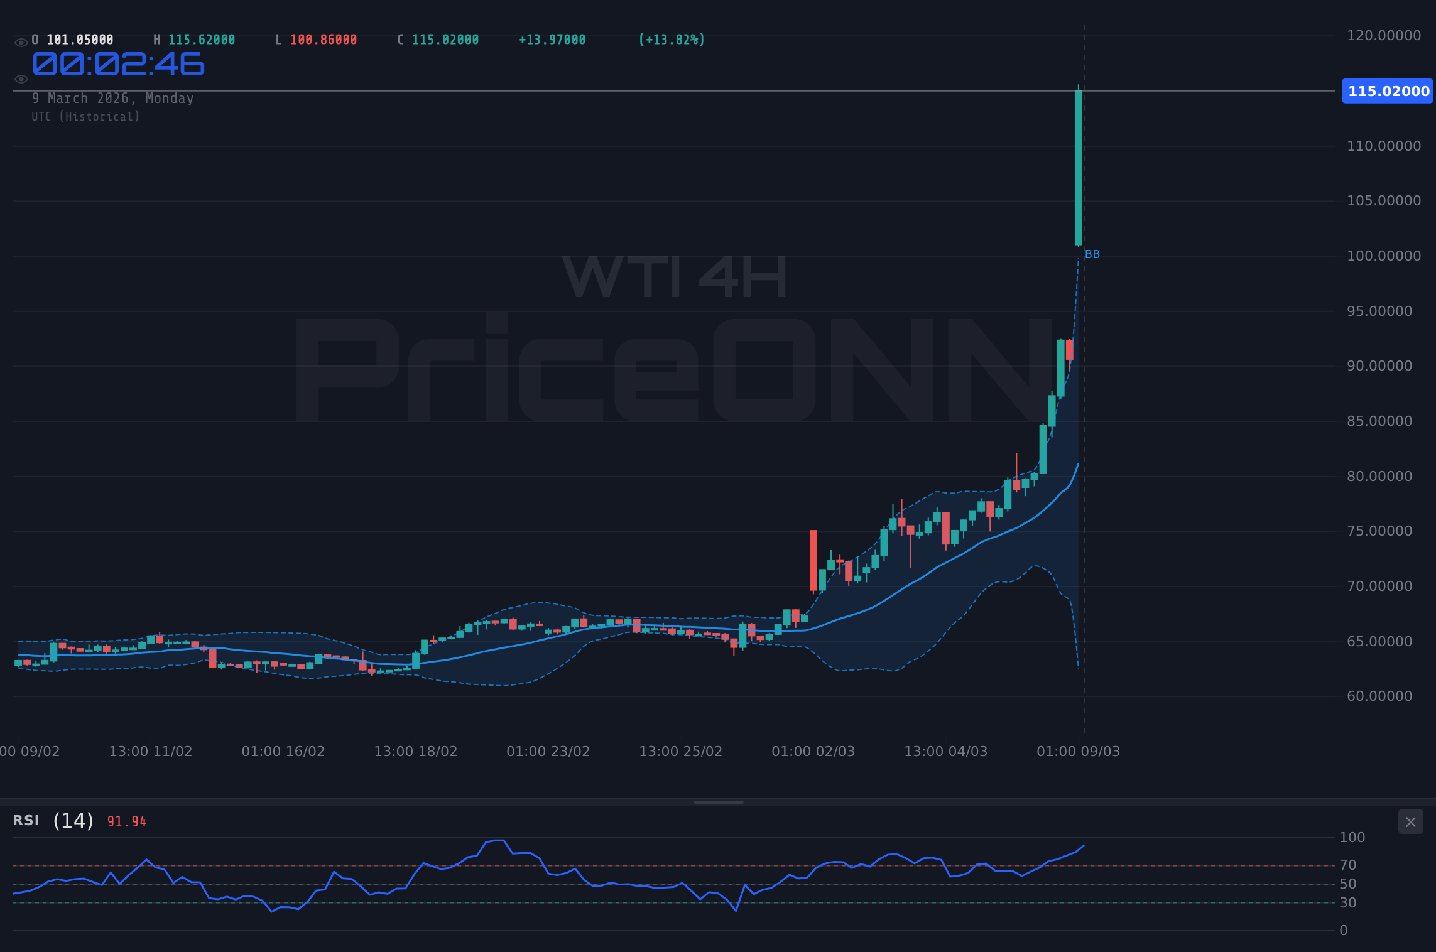Click the 60.00000 price axis label
Screen dimensions: 1436x952
(1379, 696)
